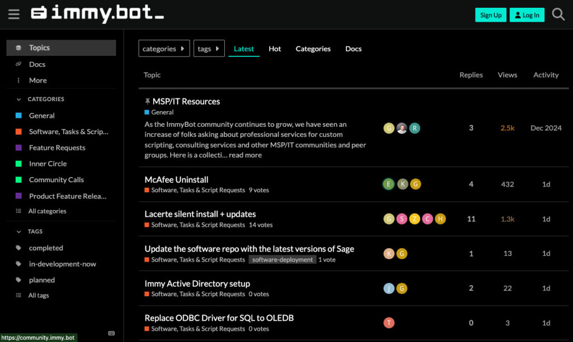
Task: Open Docs from the sidebar link icon
Action: pyautogui.click(x=37, y=64)
